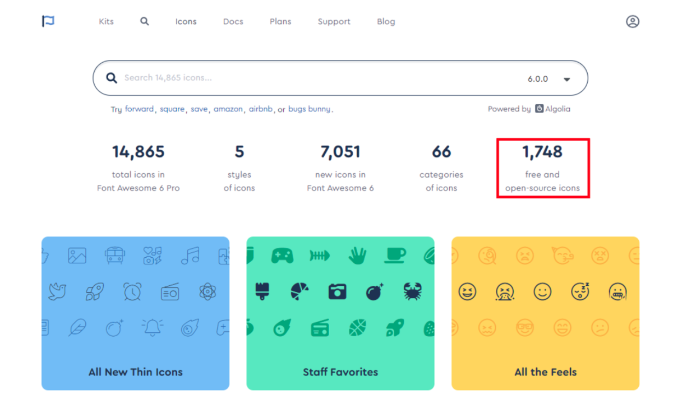Viewport: 673px width, 399px height.
Task: Open the 'All New Thin Icons' card title
Action: tap(136, 372)
